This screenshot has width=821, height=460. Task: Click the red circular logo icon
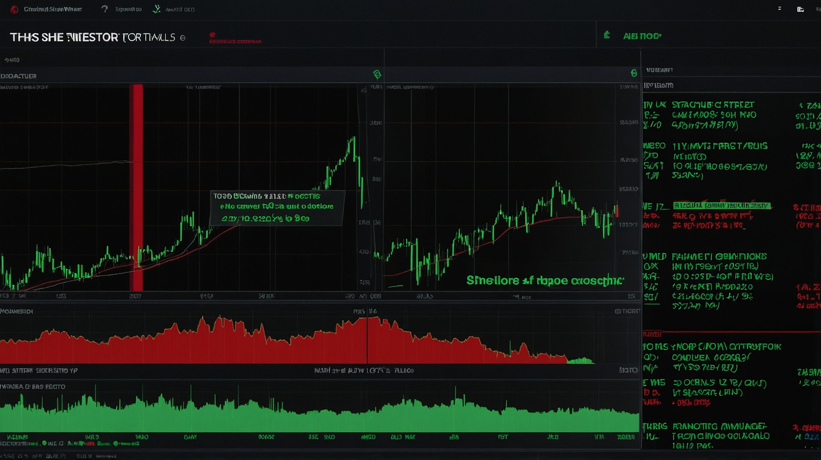pyautogui.click(x=14, y=10)
